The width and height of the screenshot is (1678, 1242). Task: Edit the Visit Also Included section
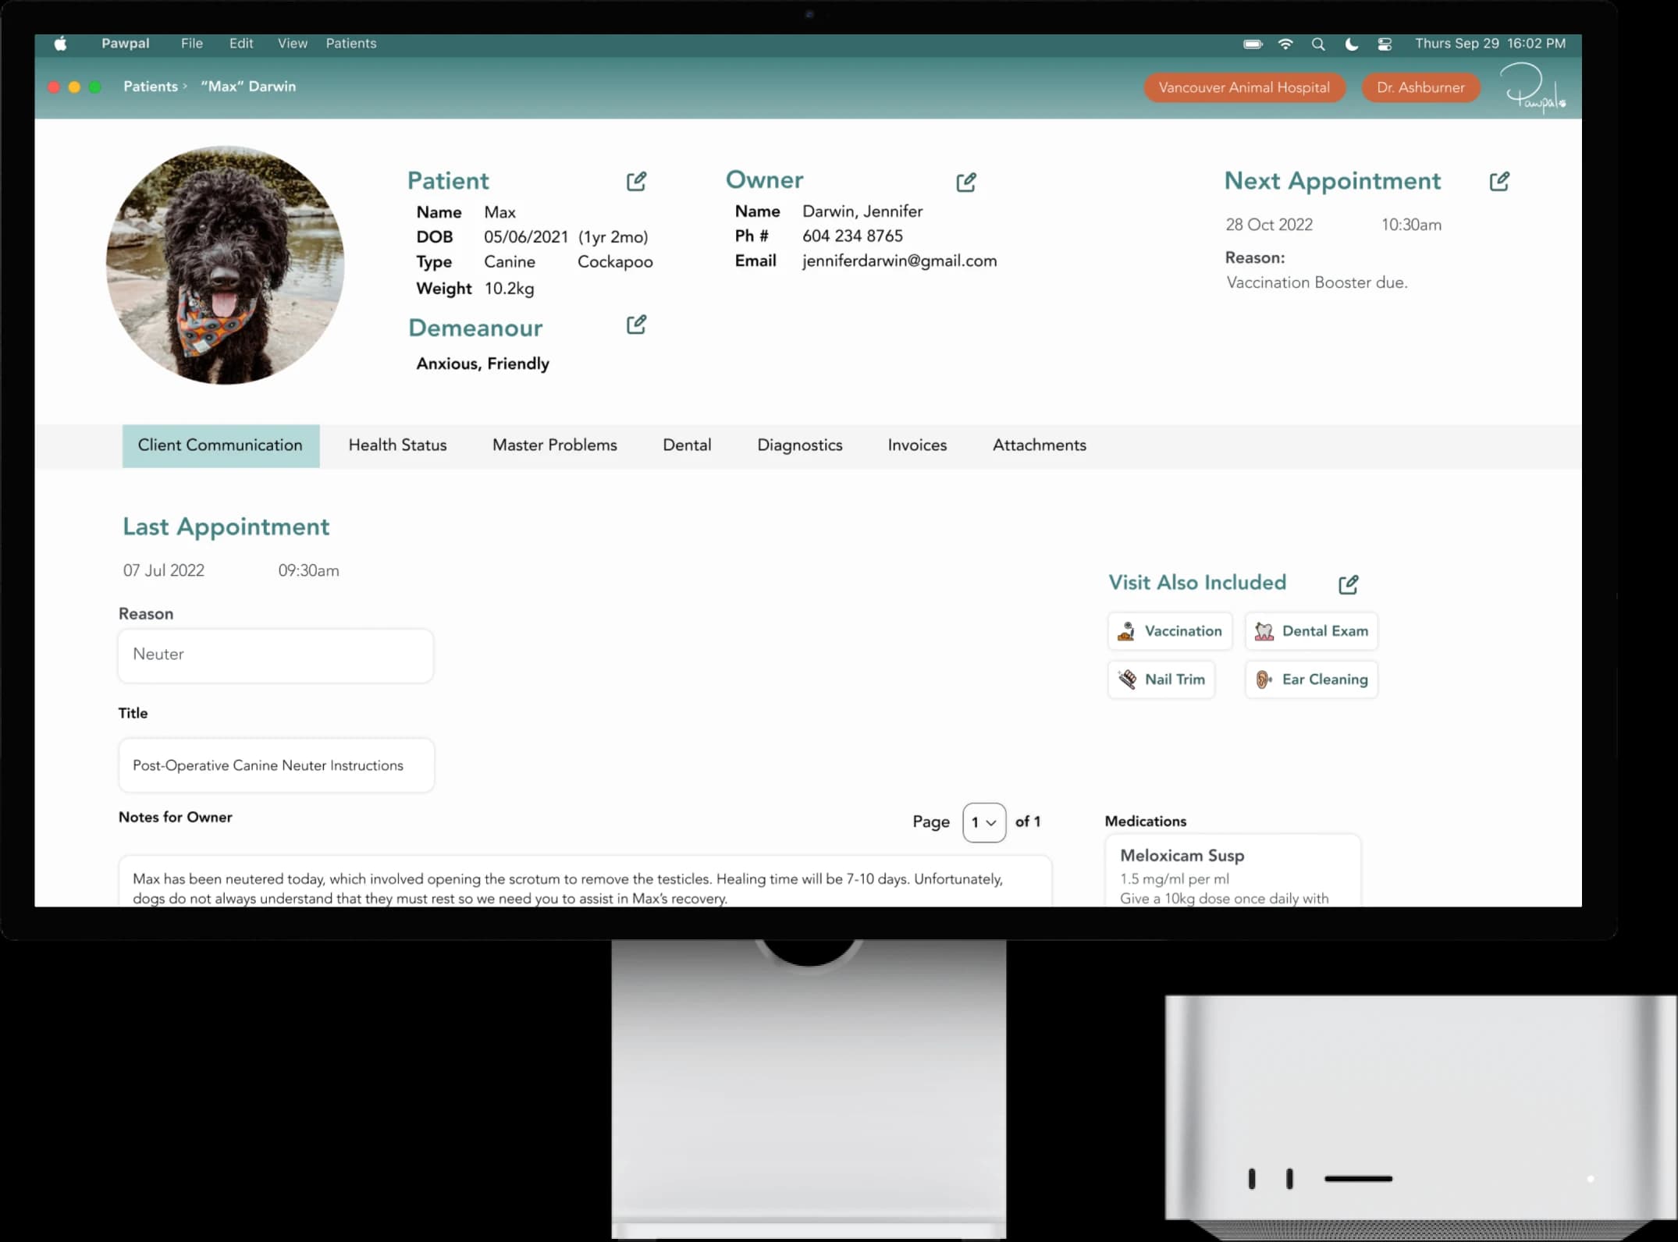click(x=1349, y=584)
